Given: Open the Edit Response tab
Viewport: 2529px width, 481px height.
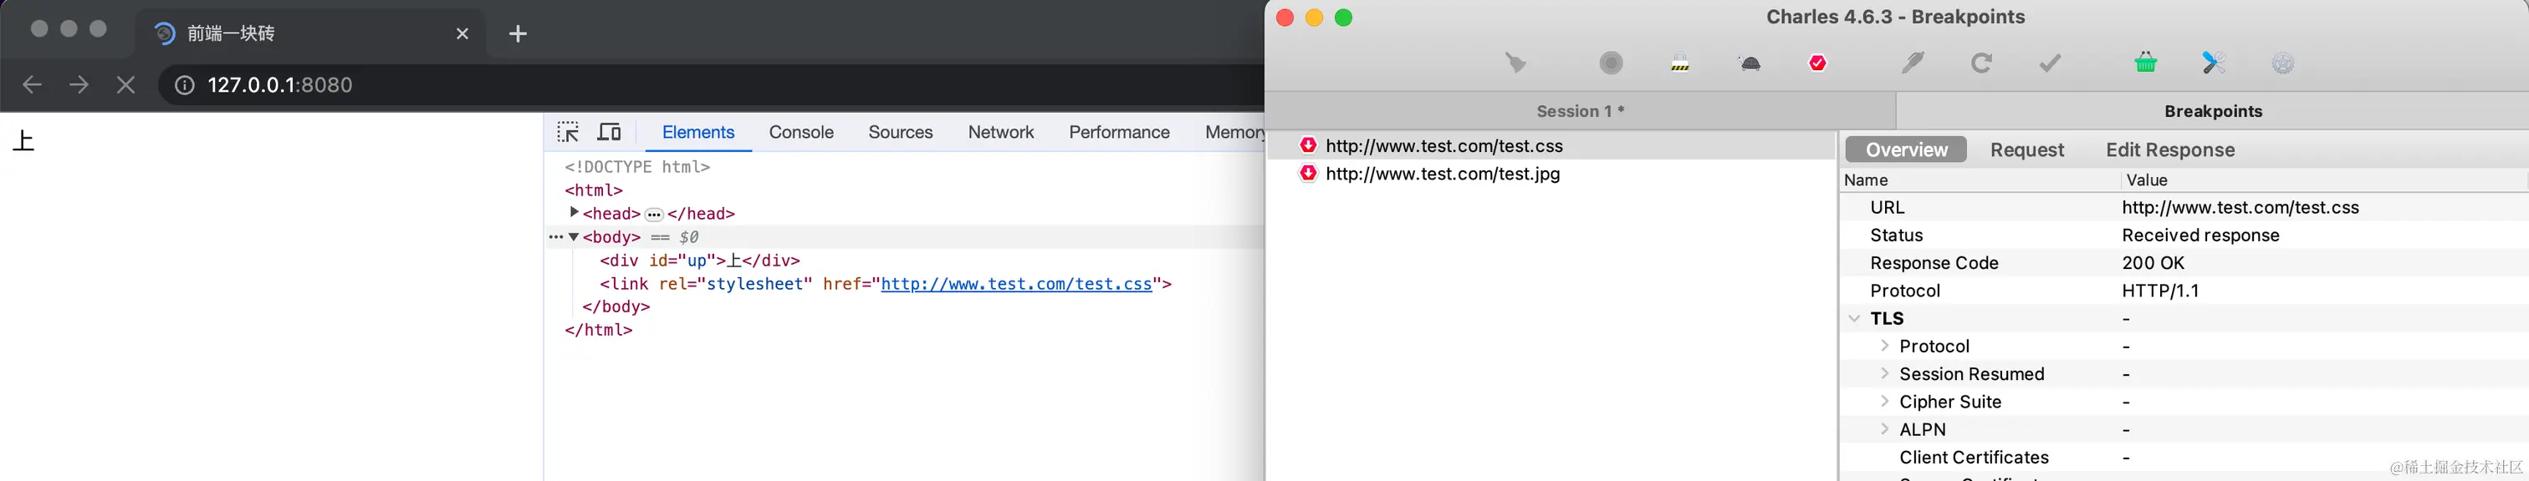Looking at the screenshot, I should point(2169,149).
